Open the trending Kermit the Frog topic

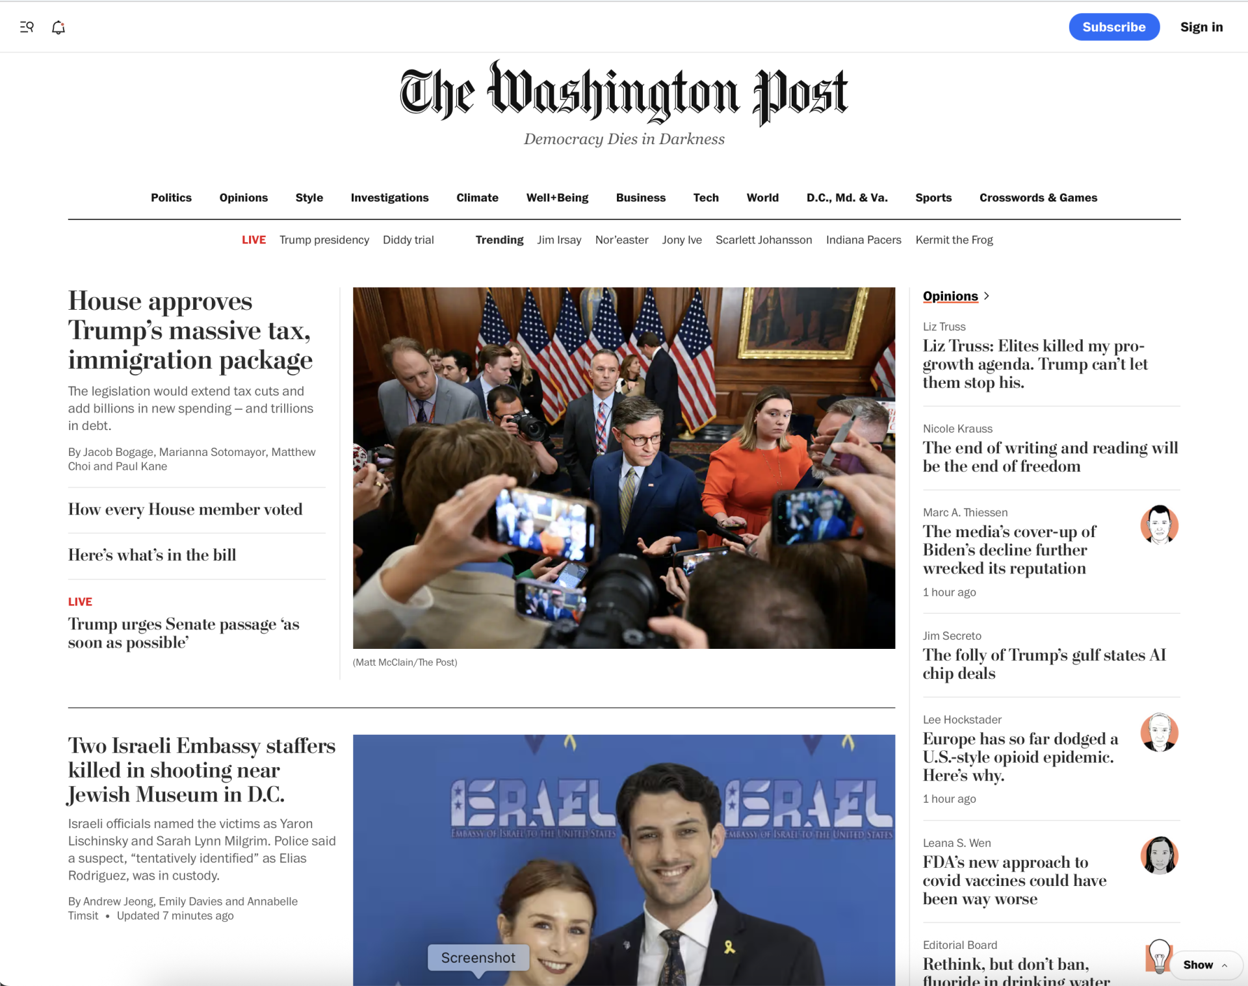(x=954, y=240)
